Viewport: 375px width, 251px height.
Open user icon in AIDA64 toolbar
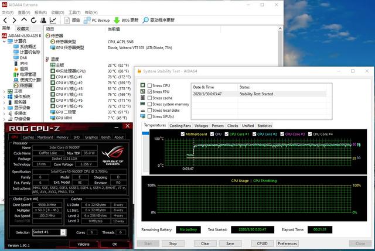pyautogui.click(x=43, y=20)
